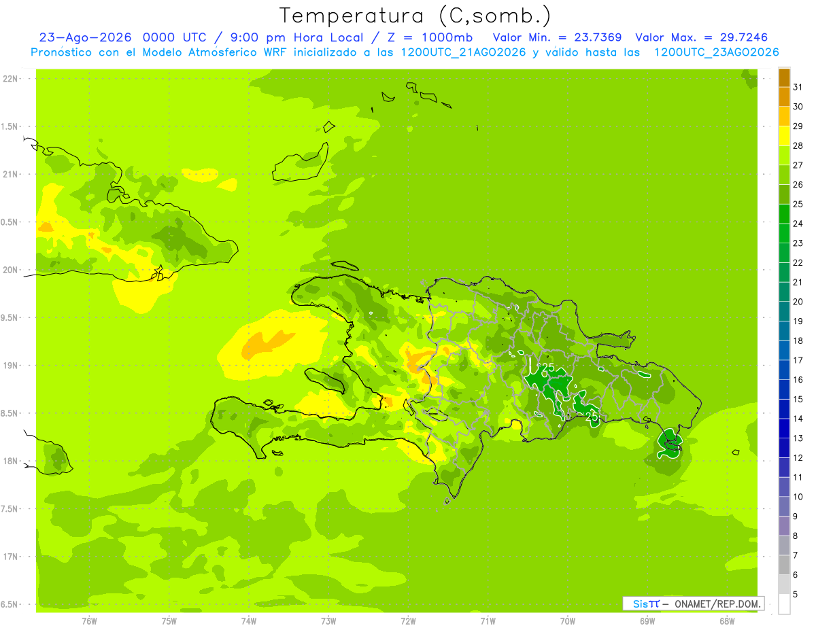
Task: Click the yellow colorbar swatch between 28 and 29
Action: tap(784, 136)
